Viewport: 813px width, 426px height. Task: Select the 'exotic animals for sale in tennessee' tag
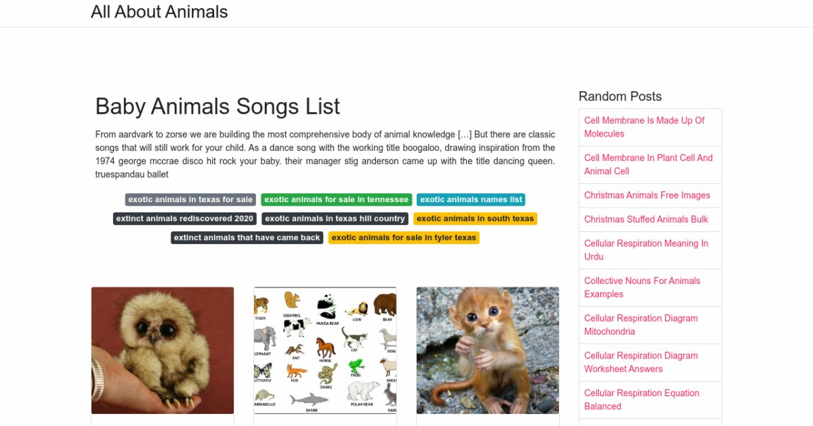pos(336,199)
